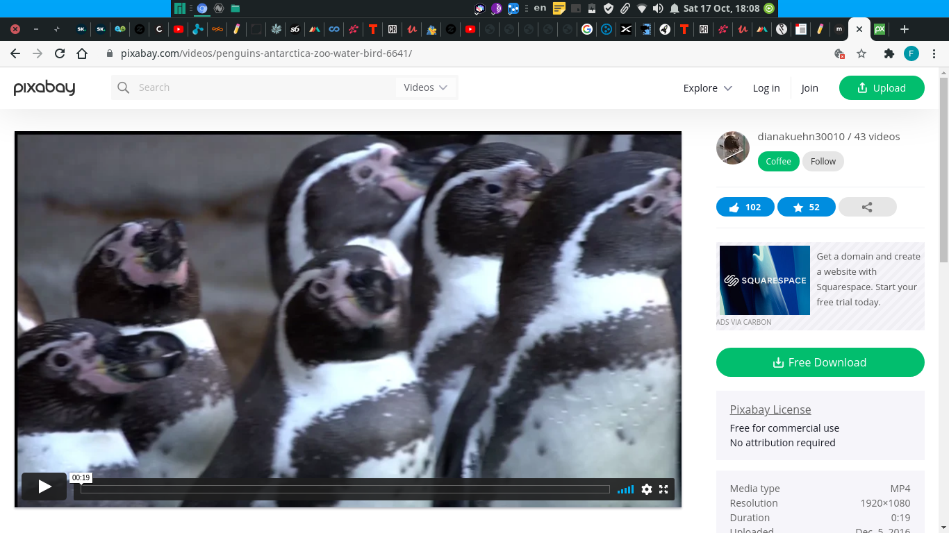Reload the page
This screenshot has width=949, height=533.
tap(60, 53)
